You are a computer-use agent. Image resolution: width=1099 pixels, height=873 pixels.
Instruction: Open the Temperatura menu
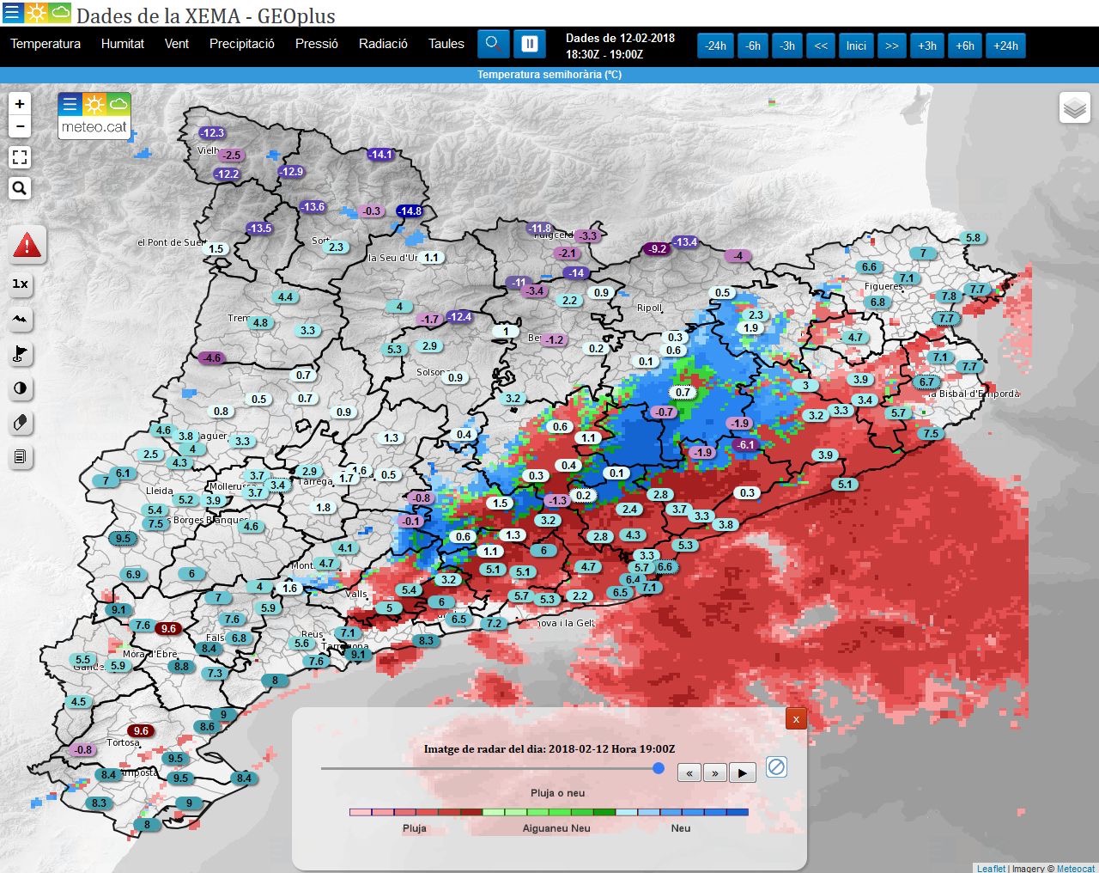click(45, 44)
